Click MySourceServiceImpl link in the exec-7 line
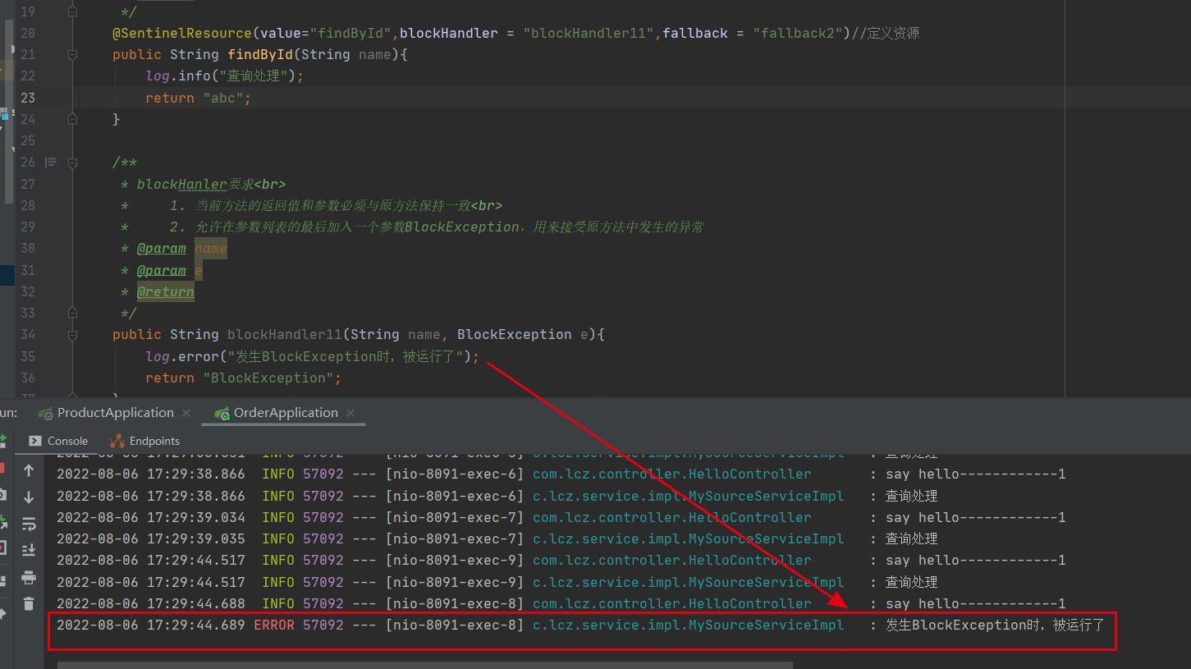The height and width of the screenshot is (669, 1191). [x=689, y=538]
